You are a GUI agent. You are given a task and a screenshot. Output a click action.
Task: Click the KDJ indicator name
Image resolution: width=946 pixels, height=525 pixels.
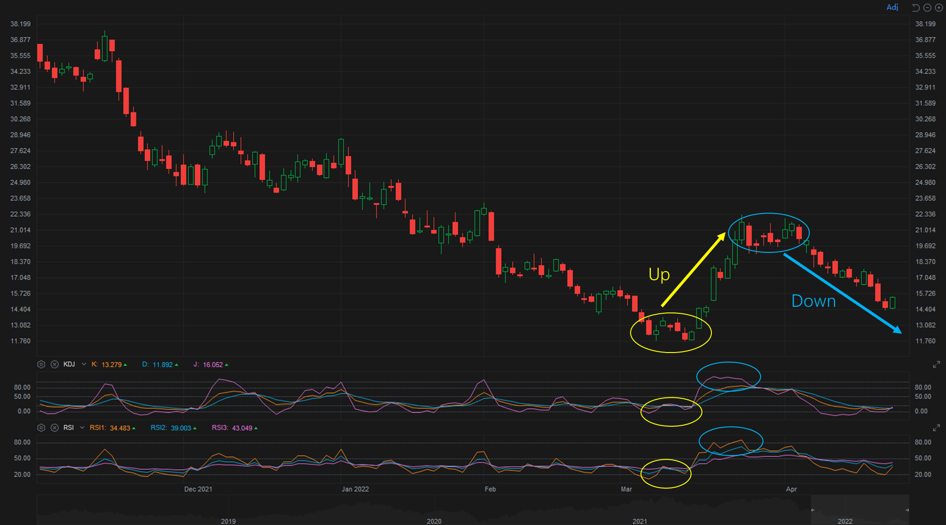[69, 364]
